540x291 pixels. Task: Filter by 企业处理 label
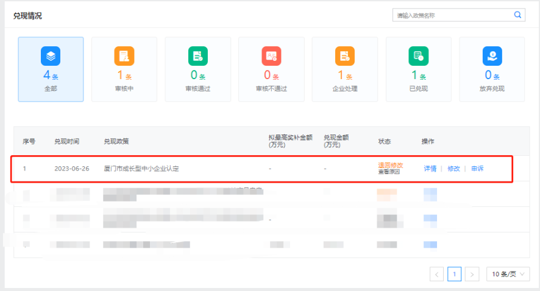(345, 89)
